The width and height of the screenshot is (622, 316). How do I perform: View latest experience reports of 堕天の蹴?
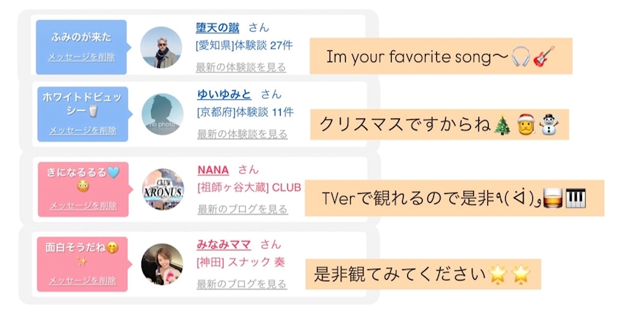[241, 67]
